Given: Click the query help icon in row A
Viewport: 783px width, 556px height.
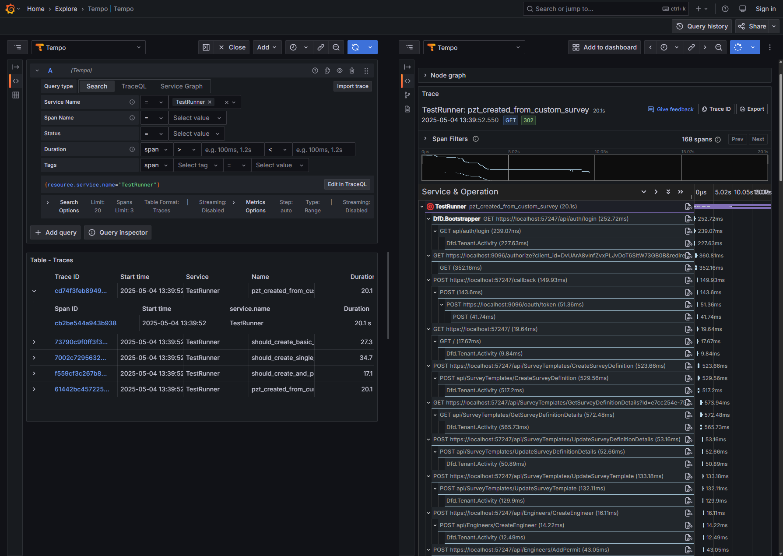Looking at the screenshot, I should (315, 70).
